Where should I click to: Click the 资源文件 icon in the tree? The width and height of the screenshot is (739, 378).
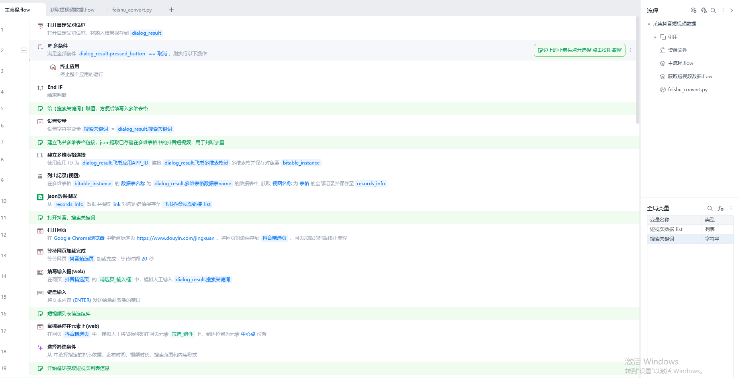pyautogui.click(x=663, y=50)
